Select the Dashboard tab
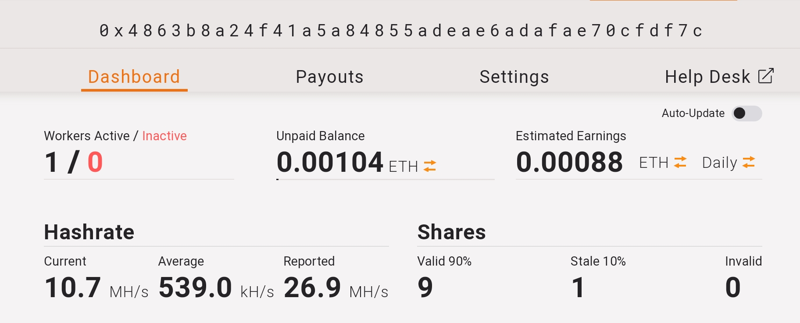 [x=134, y=77]
